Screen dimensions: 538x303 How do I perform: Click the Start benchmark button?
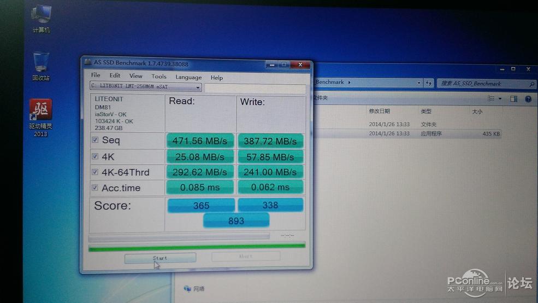click(x=160, y=258)
